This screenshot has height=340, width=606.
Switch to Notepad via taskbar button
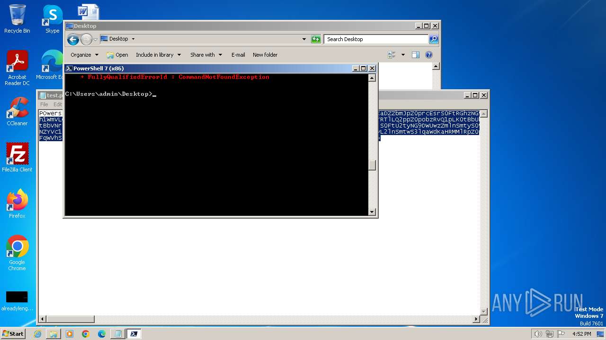coord(117,334)
